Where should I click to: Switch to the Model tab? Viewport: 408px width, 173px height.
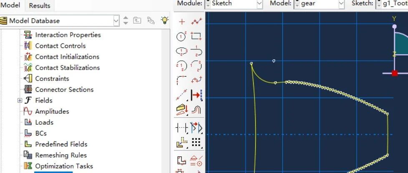point(10,5)
